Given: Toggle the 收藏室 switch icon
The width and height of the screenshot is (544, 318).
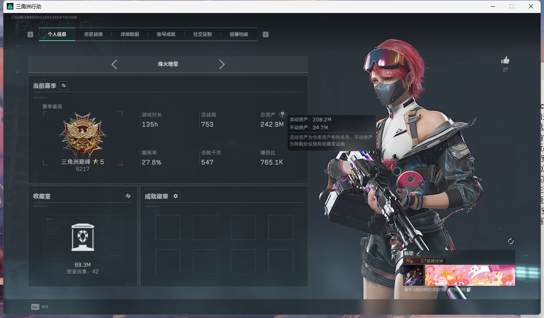Looking at the screenshot, I should 128,196.
